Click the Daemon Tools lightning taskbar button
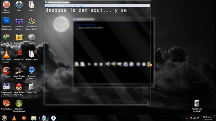This screenshot has width=216, height=121. click(53, 118)
